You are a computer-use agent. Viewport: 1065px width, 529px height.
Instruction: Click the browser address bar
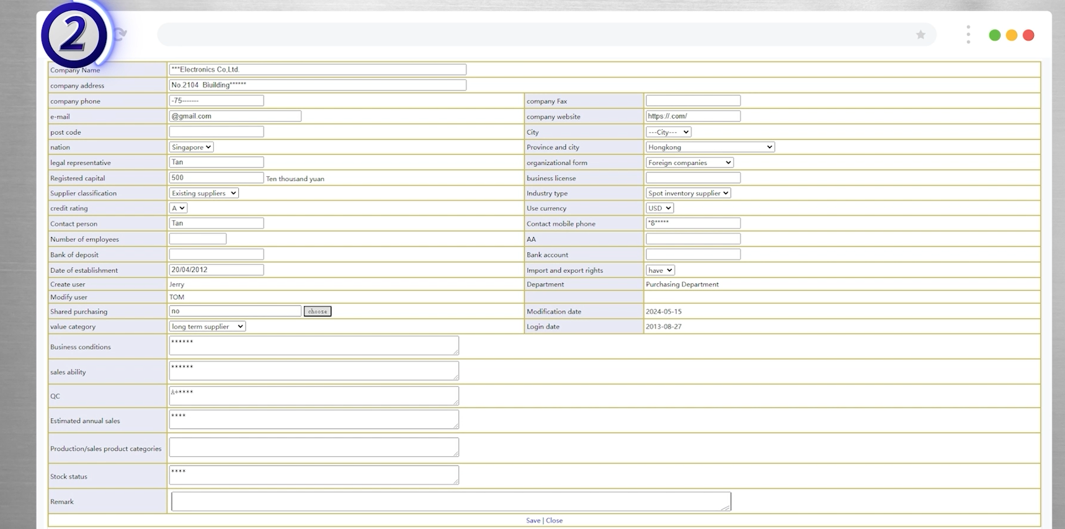pyautogui.click(x=533, y=35)
